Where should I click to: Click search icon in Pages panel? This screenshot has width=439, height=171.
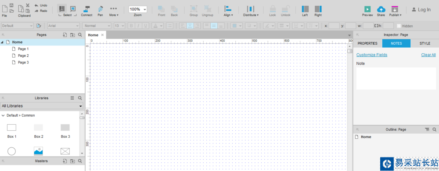80,35
